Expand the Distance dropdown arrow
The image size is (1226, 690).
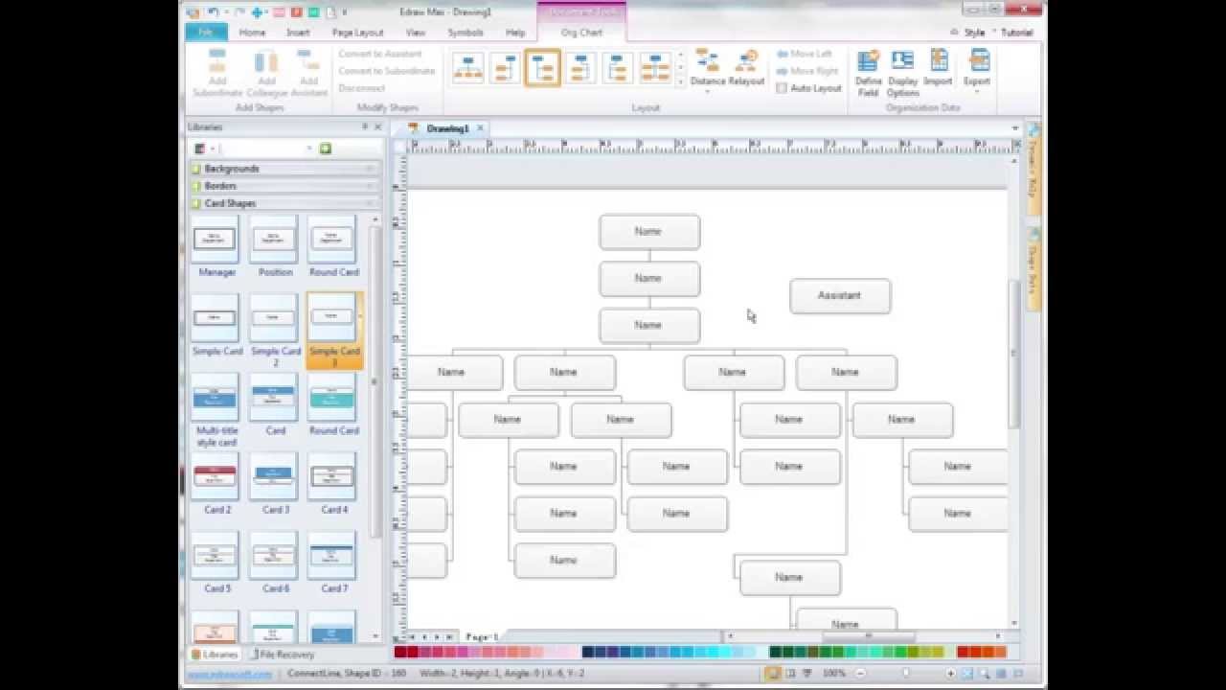coord(708,94)
